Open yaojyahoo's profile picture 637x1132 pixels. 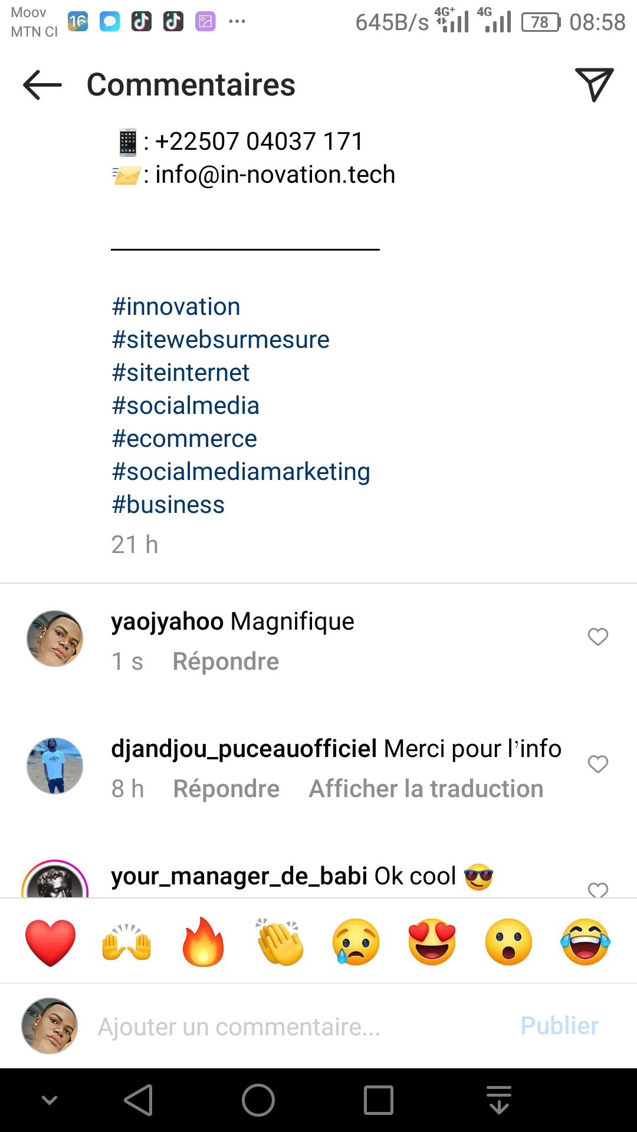click(x=55, y=639)
